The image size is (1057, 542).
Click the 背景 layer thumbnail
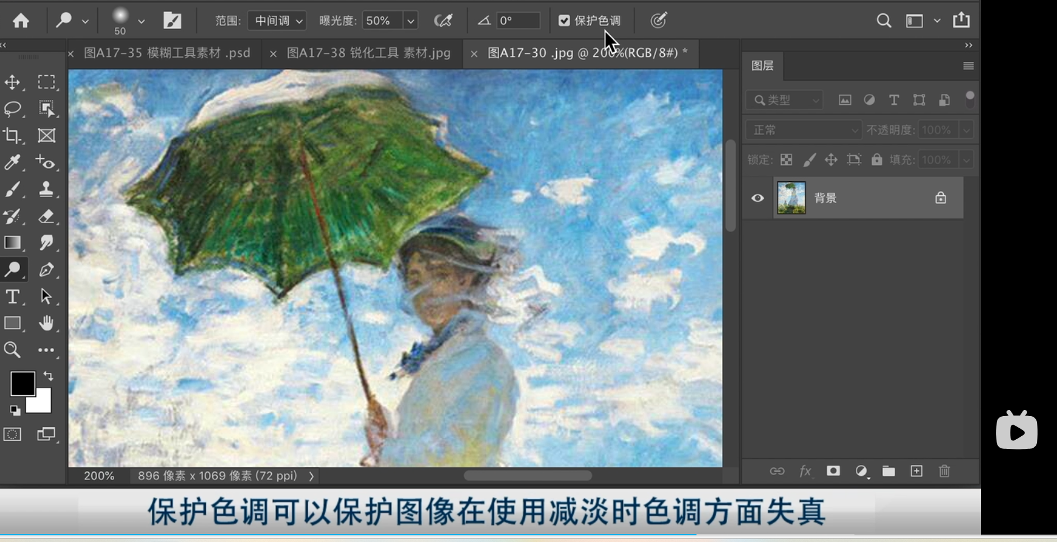pyautogui.click(x=791, y=198)
